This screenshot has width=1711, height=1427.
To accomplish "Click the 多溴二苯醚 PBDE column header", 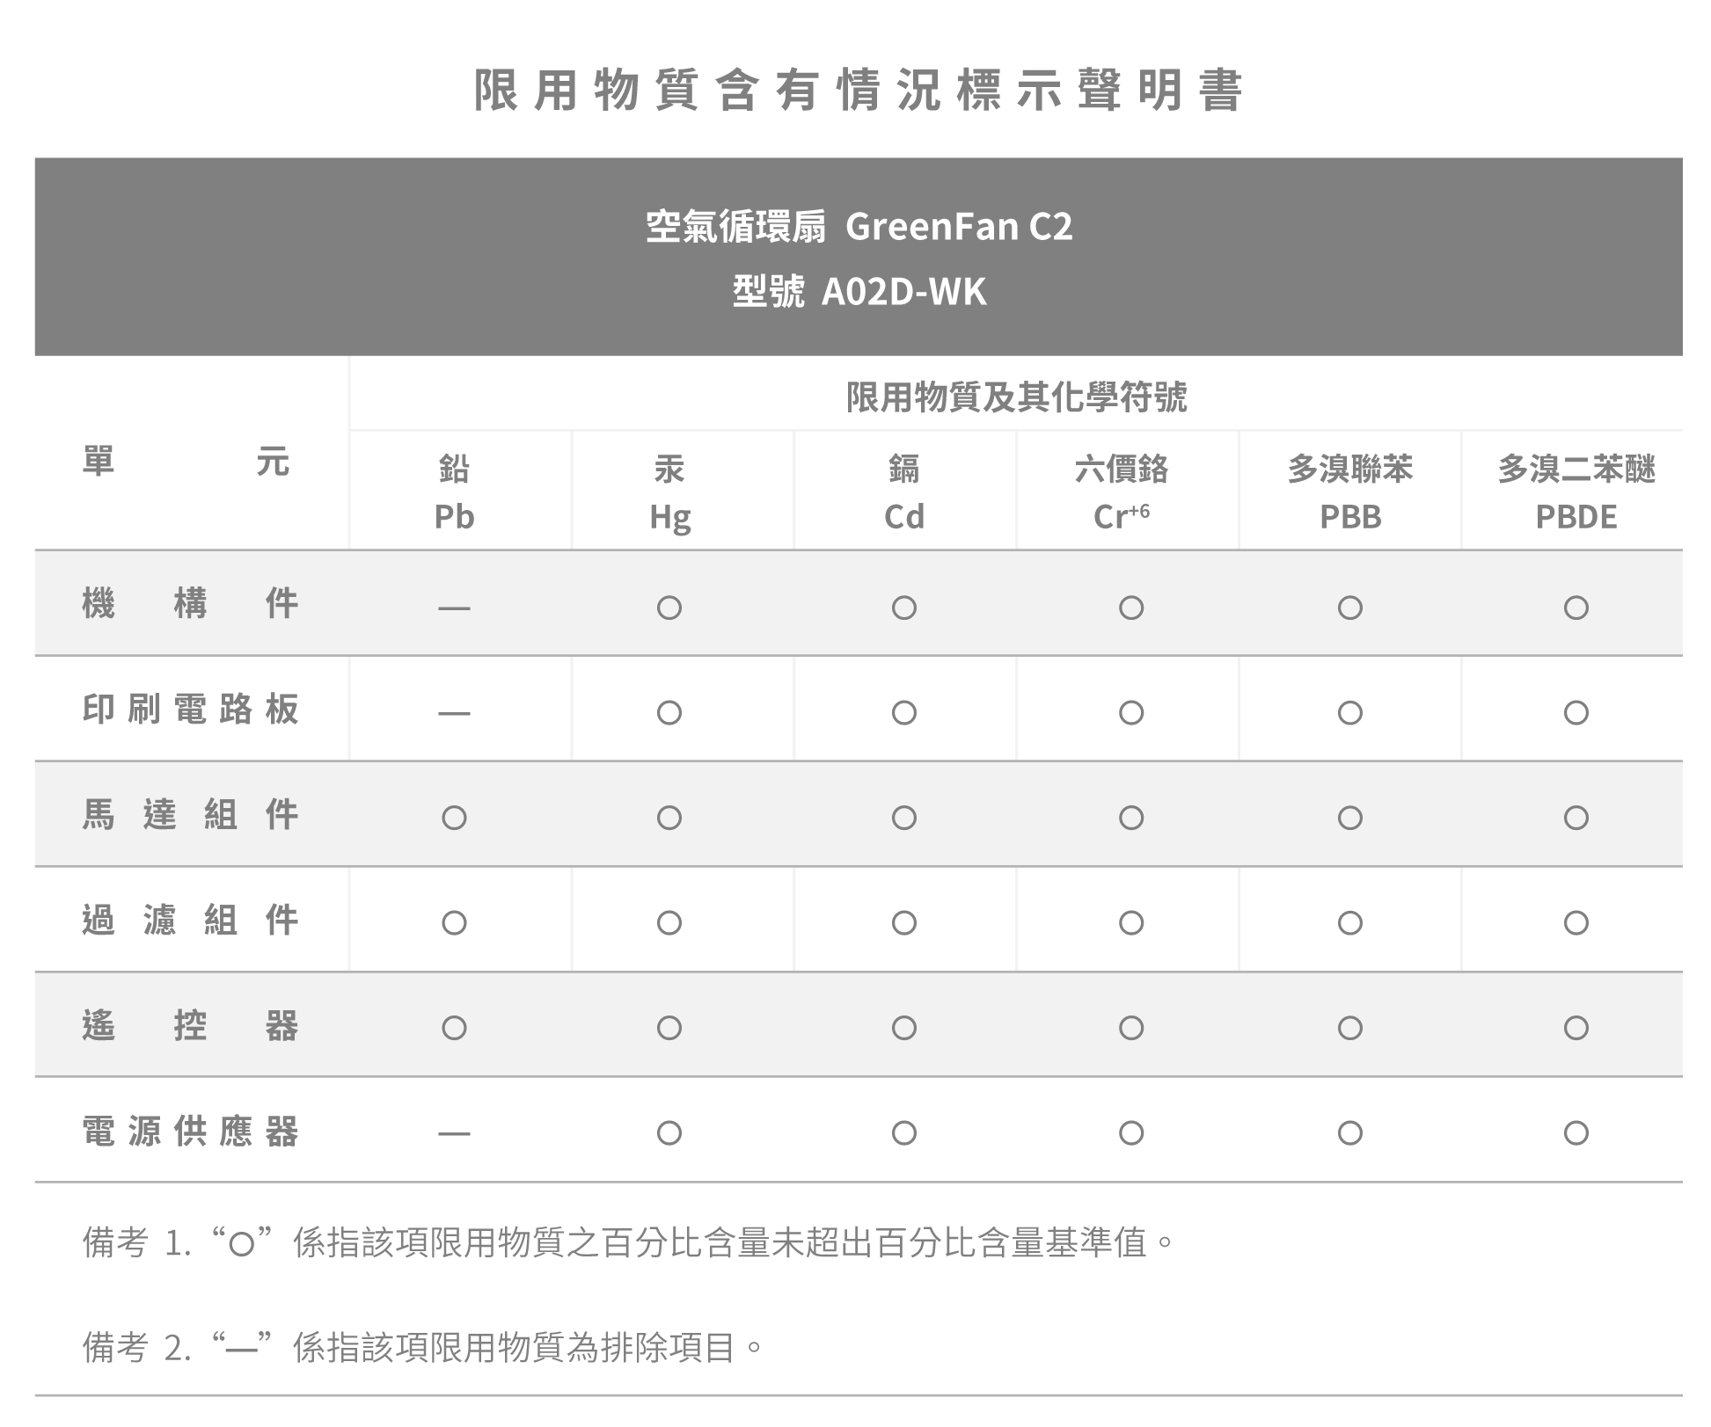I will pos(1576,492).
